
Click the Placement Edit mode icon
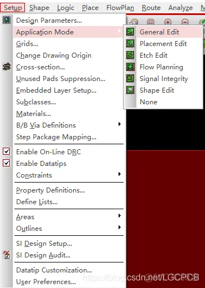click(130, 43)
